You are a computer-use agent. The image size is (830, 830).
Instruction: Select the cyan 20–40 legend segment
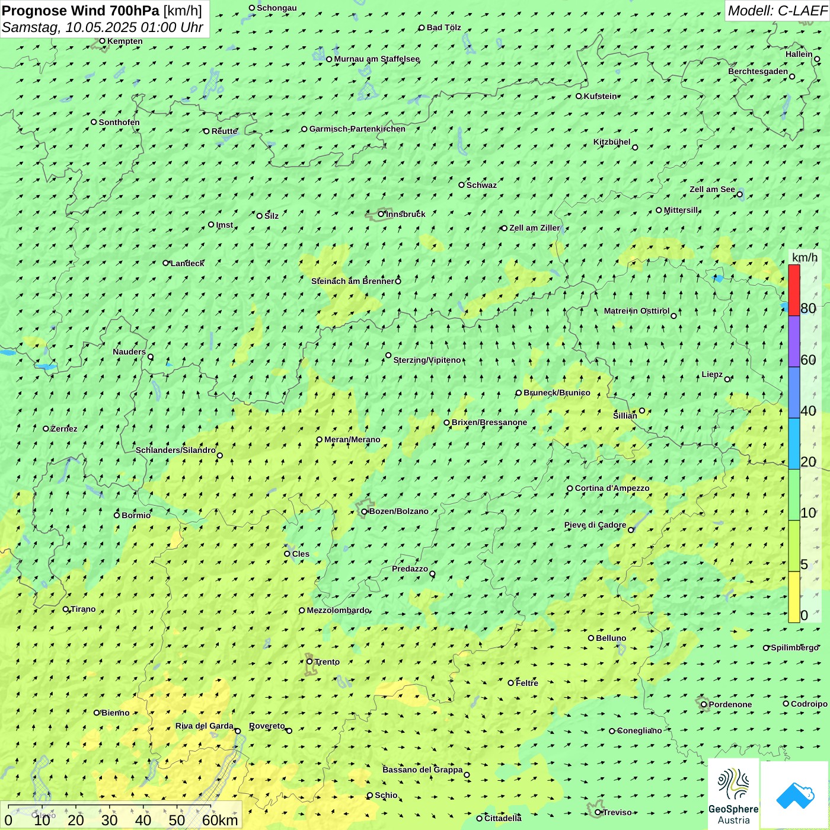tap(794, 444)
